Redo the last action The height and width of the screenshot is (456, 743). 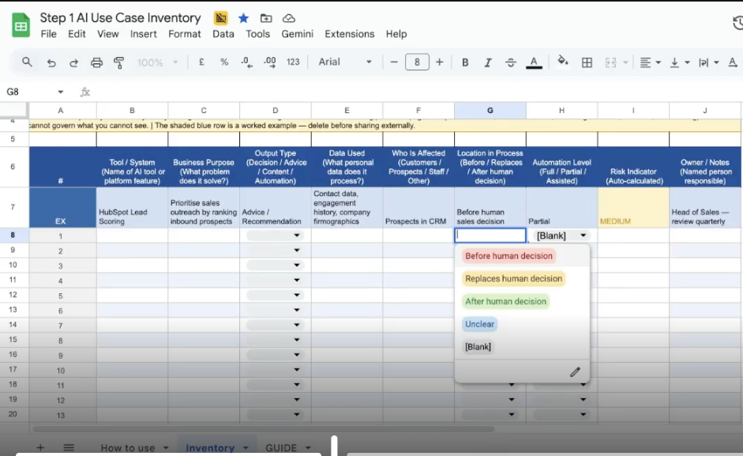tap(73, 62)
